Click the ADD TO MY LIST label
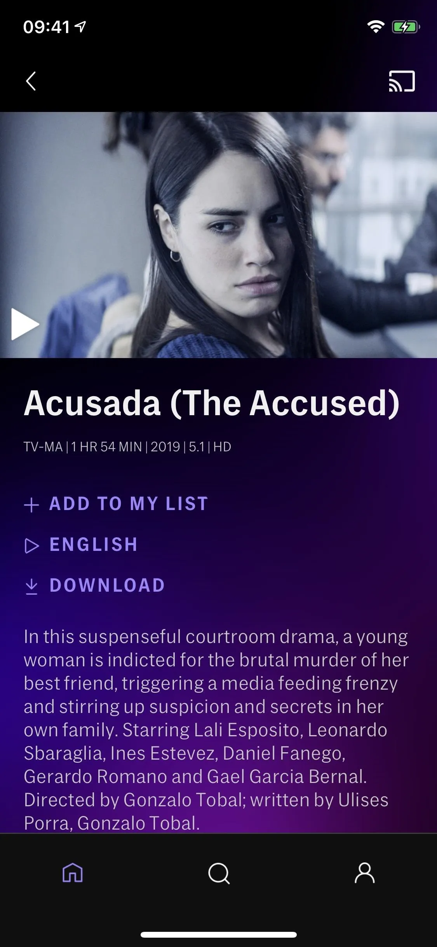 pyautogui.click(x=129, y=504)
